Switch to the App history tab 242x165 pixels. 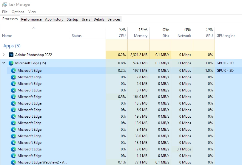click(x=54, y=19)
